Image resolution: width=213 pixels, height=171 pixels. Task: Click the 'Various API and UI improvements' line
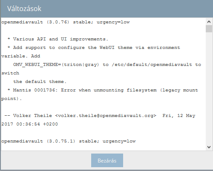[60, 39]
